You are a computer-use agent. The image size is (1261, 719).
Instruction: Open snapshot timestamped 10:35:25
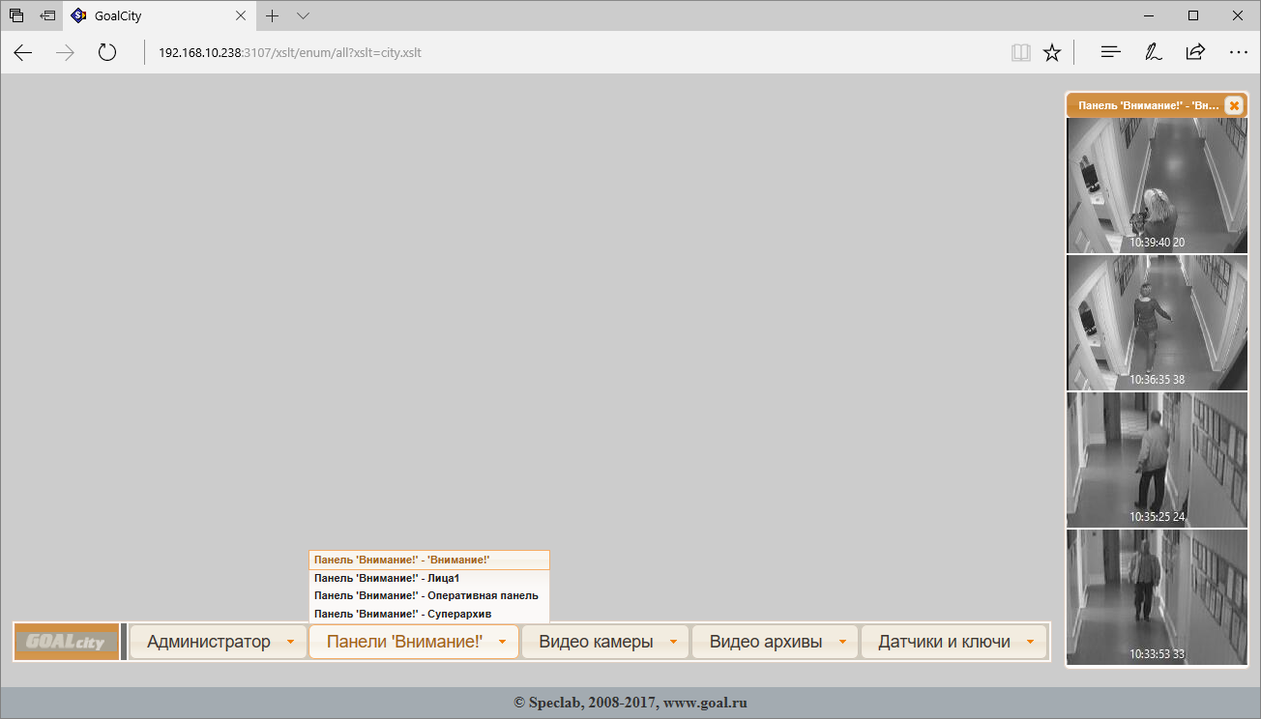click(1157, 460)
